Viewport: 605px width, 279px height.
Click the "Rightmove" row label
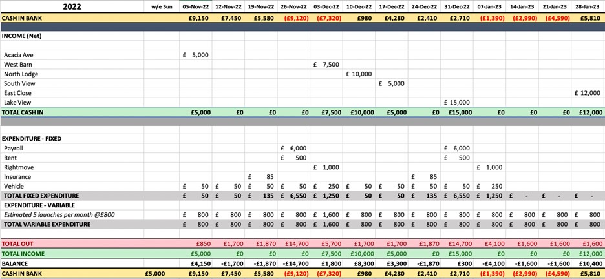(x=19, y=167)
